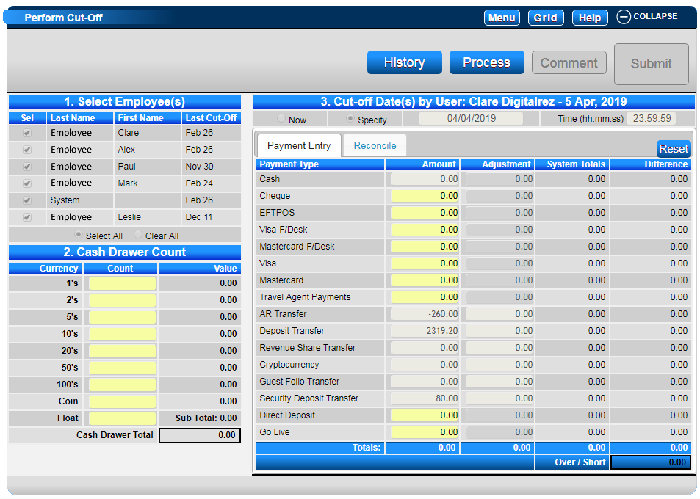View cut-off History
The width and height of the screenshot is (700, 499).
[x=405, y=62]
